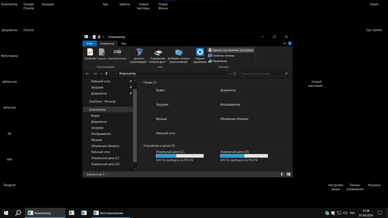Select the Компьютер ribbon tab

(107, 44)
